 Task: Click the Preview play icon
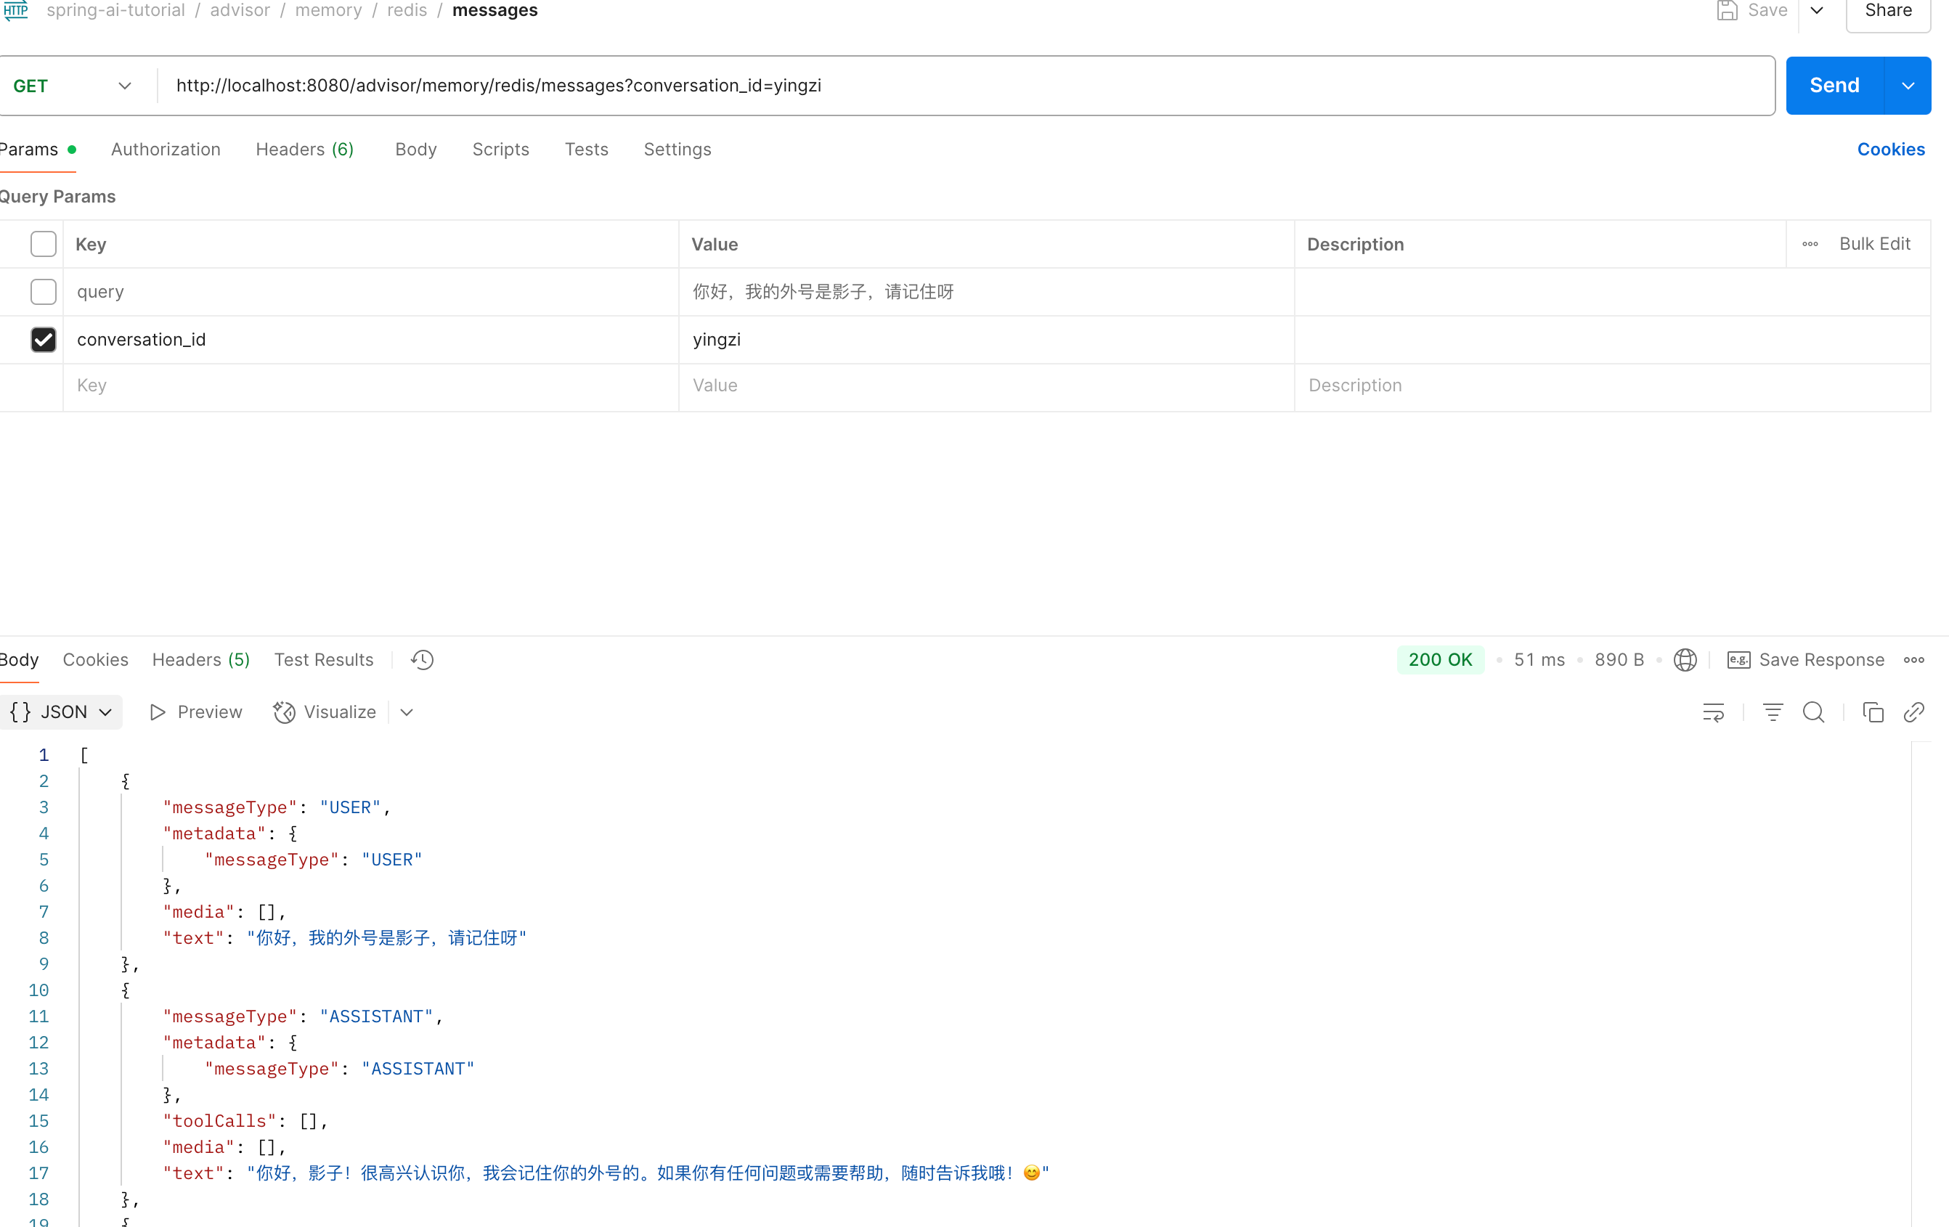157,712
